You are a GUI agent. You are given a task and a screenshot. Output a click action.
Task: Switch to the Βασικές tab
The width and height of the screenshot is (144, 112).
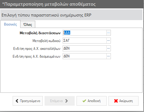tap(11, 24)
